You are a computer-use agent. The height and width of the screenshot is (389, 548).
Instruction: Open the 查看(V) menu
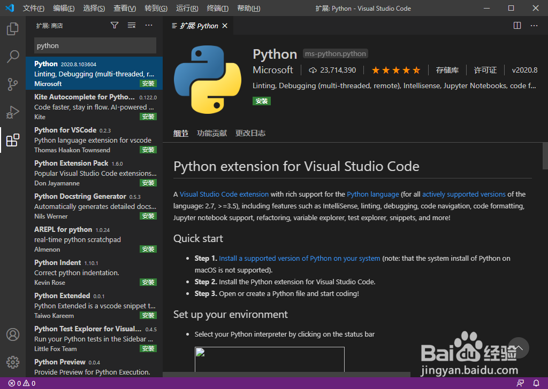(x=125, y=9)
